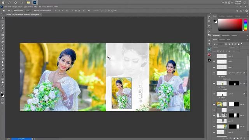Screen dimensions: 249x140
Task: Toggle layer filtering on/off switch
Action: 242,43
